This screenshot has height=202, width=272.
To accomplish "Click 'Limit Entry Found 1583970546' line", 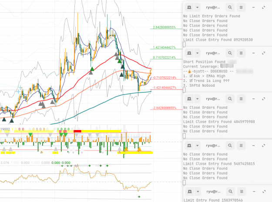I will click(x=213, y=200).
